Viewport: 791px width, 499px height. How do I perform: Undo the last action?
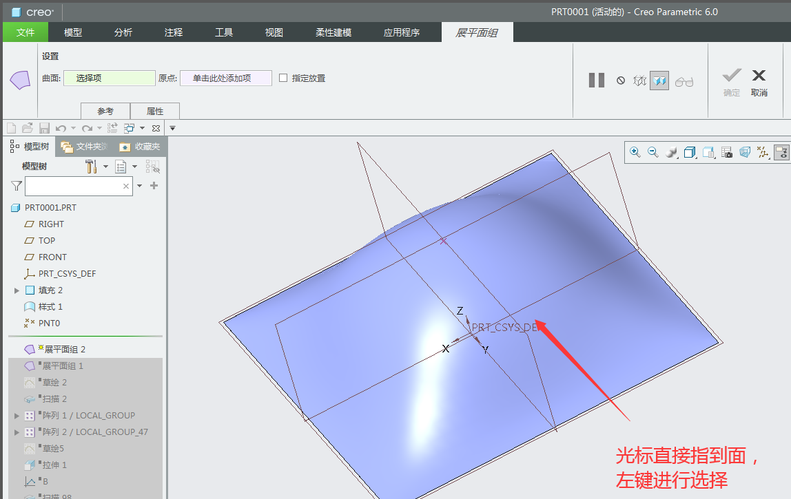61,128
